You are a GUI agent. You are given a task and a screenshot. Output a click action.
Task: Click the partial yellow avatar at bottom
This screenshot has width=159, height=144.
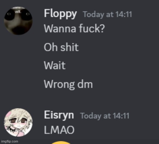[61, 142]
